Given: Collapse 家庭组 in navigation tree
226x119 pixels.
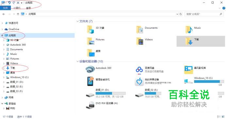Looking at the screenshot, I should pyautogui.click(x=2, y=104).
